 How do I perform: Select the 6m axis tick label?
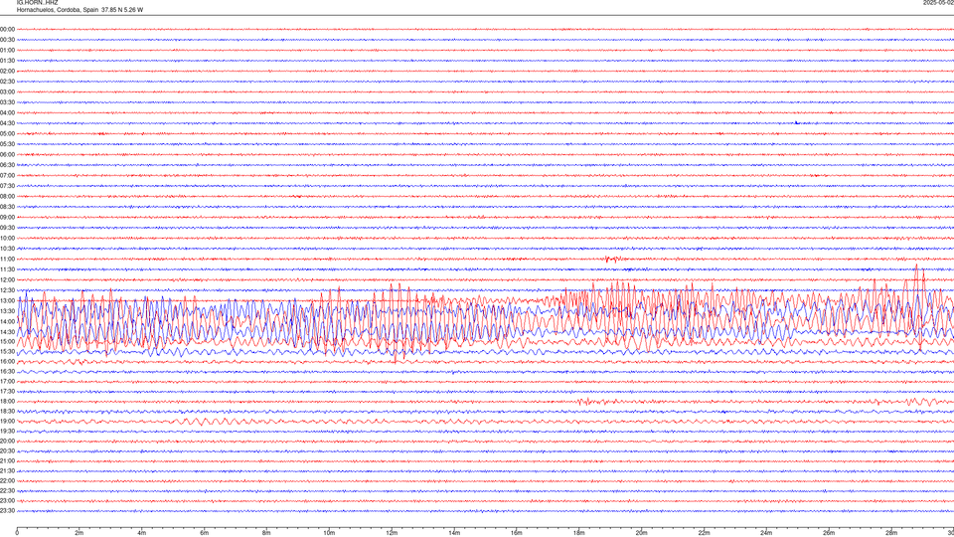click(x=205, y=533)
